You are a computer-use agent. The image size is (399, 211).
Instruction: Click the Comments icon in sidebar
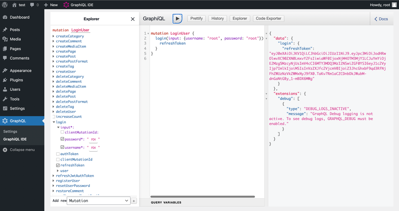pos(5,58)
